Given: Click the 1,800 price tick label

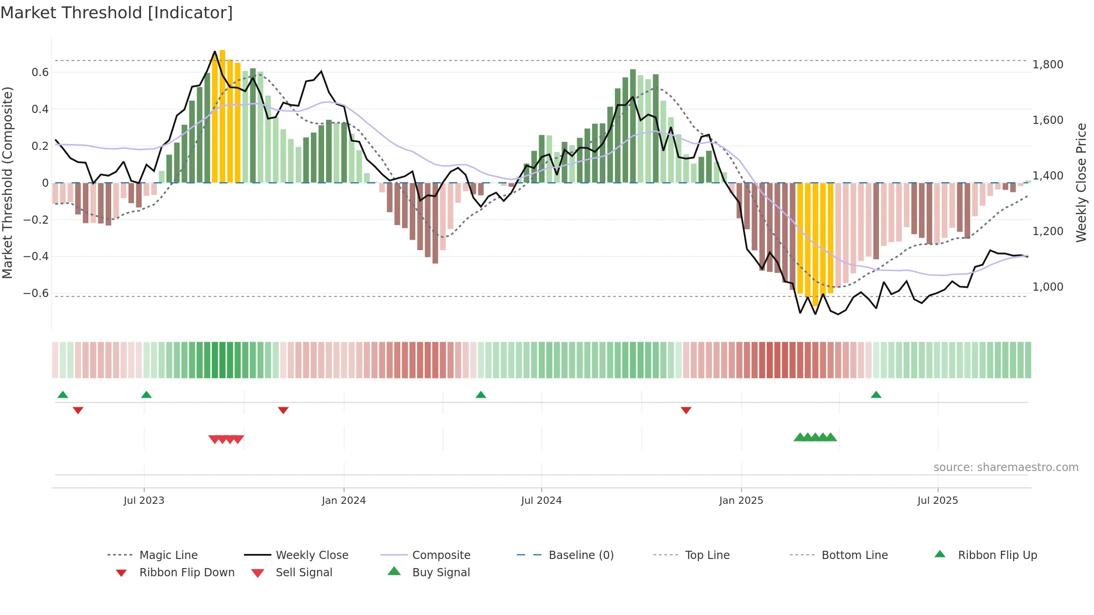Looking at the screenshot, I should (x=1048, y=65).
